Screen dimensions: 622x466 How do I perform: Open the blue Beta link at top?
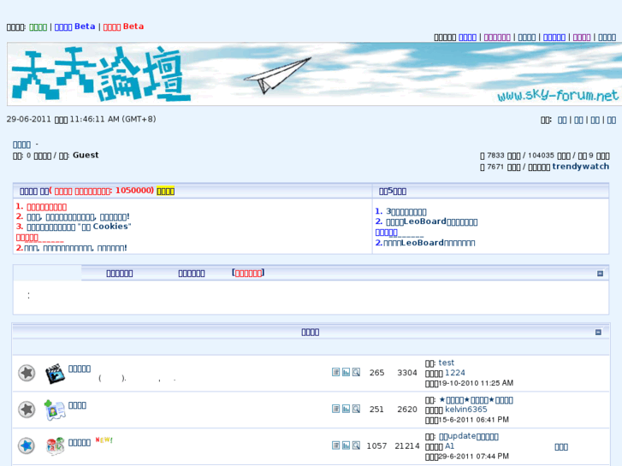coord(75,27)
